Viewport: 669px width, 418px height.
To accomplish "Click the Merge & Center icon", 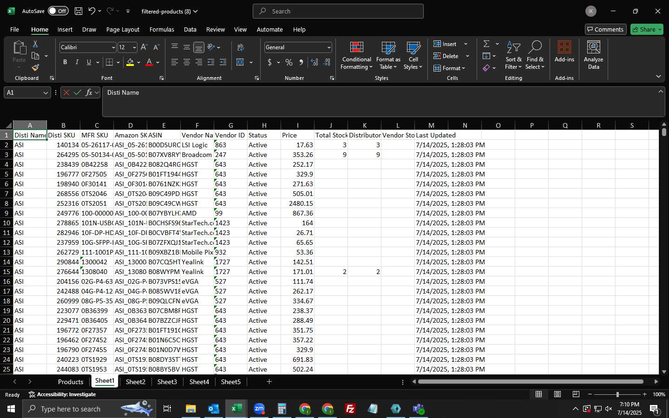I will [x=241, y=62].
